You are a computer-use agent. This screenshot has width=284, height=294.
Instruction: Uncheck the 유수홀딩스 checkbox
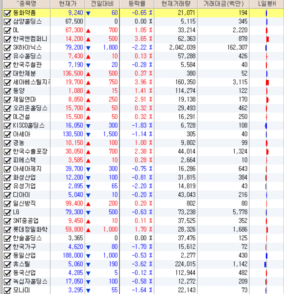(x=7, y=56)
